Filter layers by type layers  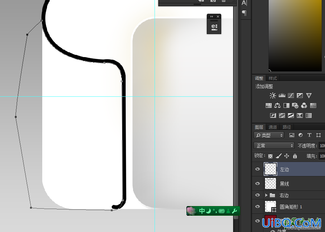click(x=309, y=135)
